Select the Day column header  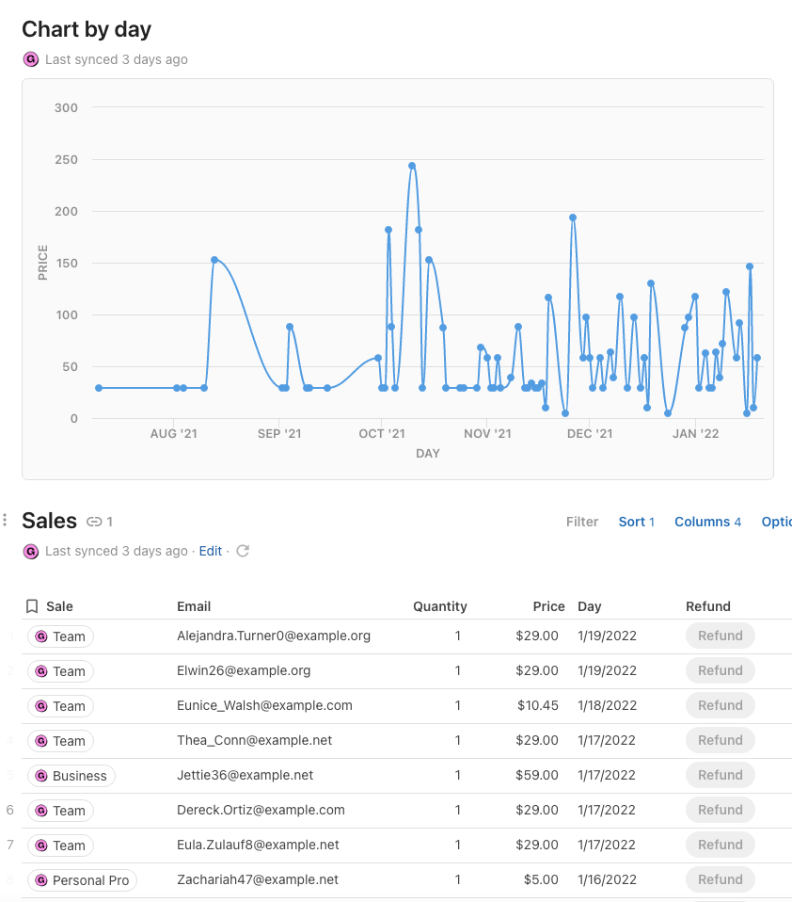coord(590,606)
